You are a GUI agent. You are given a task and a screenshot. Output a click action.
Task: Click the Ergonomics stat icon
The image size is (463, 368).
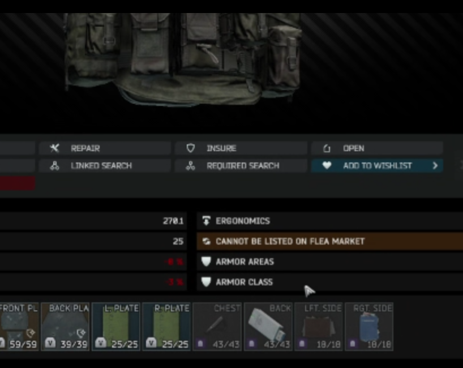click(x=206, y=221)
